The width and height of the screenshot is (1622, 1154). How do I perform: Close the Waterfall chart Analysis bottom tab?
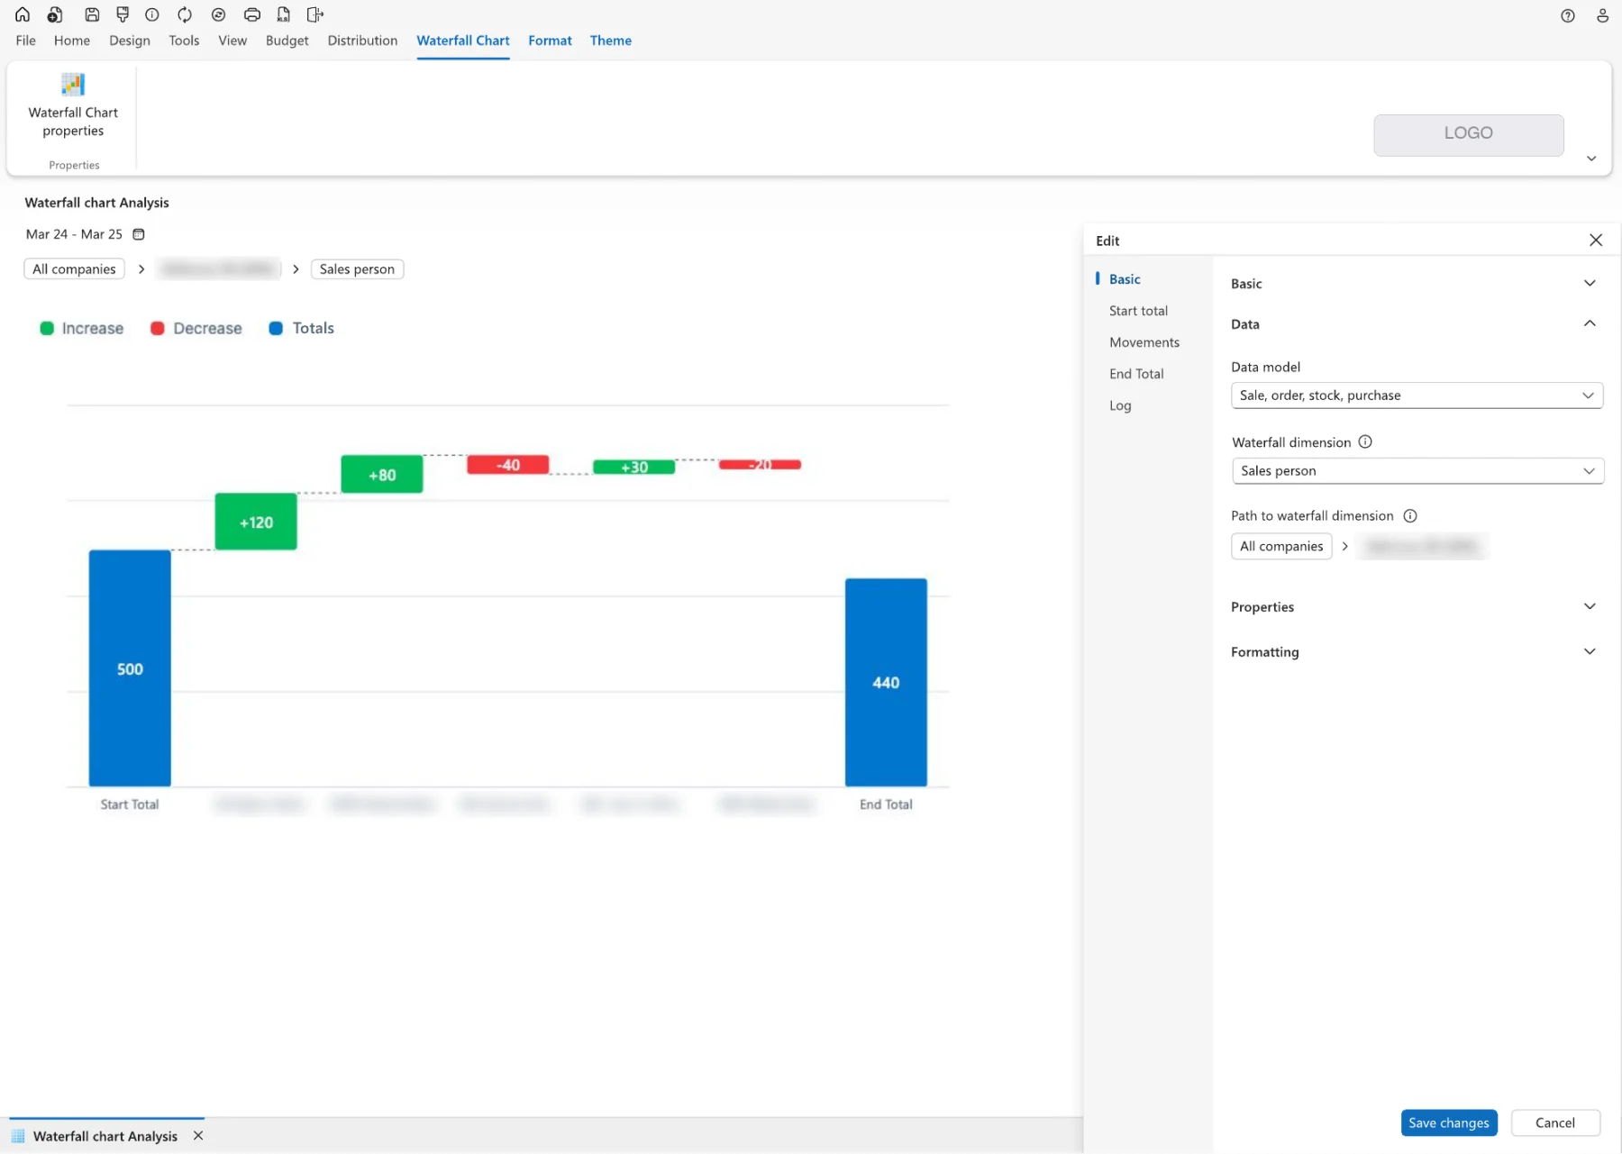pos(198,1135)
